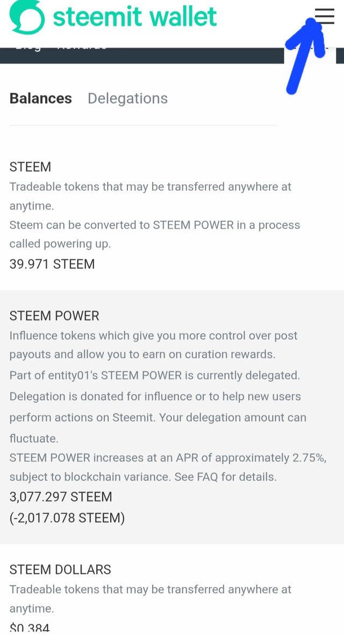Click the STEEM POWER section heading
The width and height of the screenshot is (344, 635).
pos(54,316)
